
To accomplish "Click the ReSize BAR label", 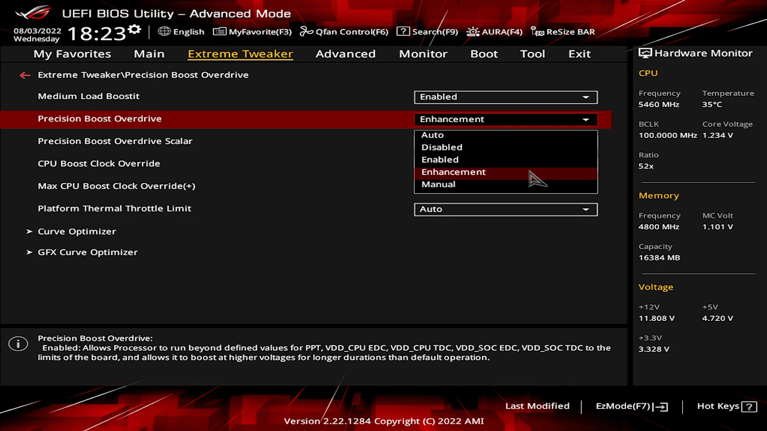I will 570,32.
